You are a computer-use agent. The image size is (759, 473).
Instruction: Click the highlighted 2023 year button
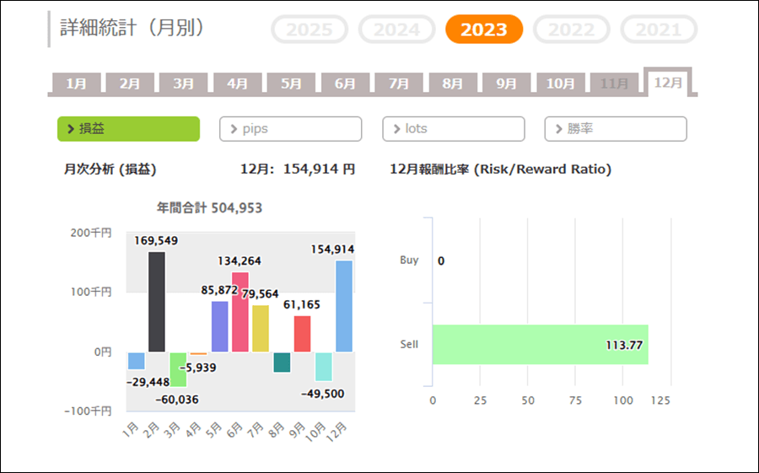(484, 30)
